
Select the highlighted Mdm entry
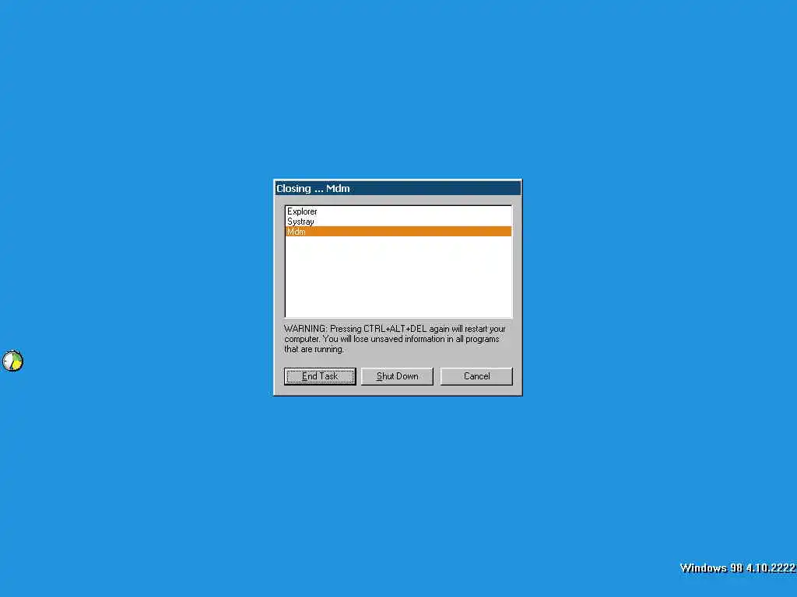tap(398, 232)
